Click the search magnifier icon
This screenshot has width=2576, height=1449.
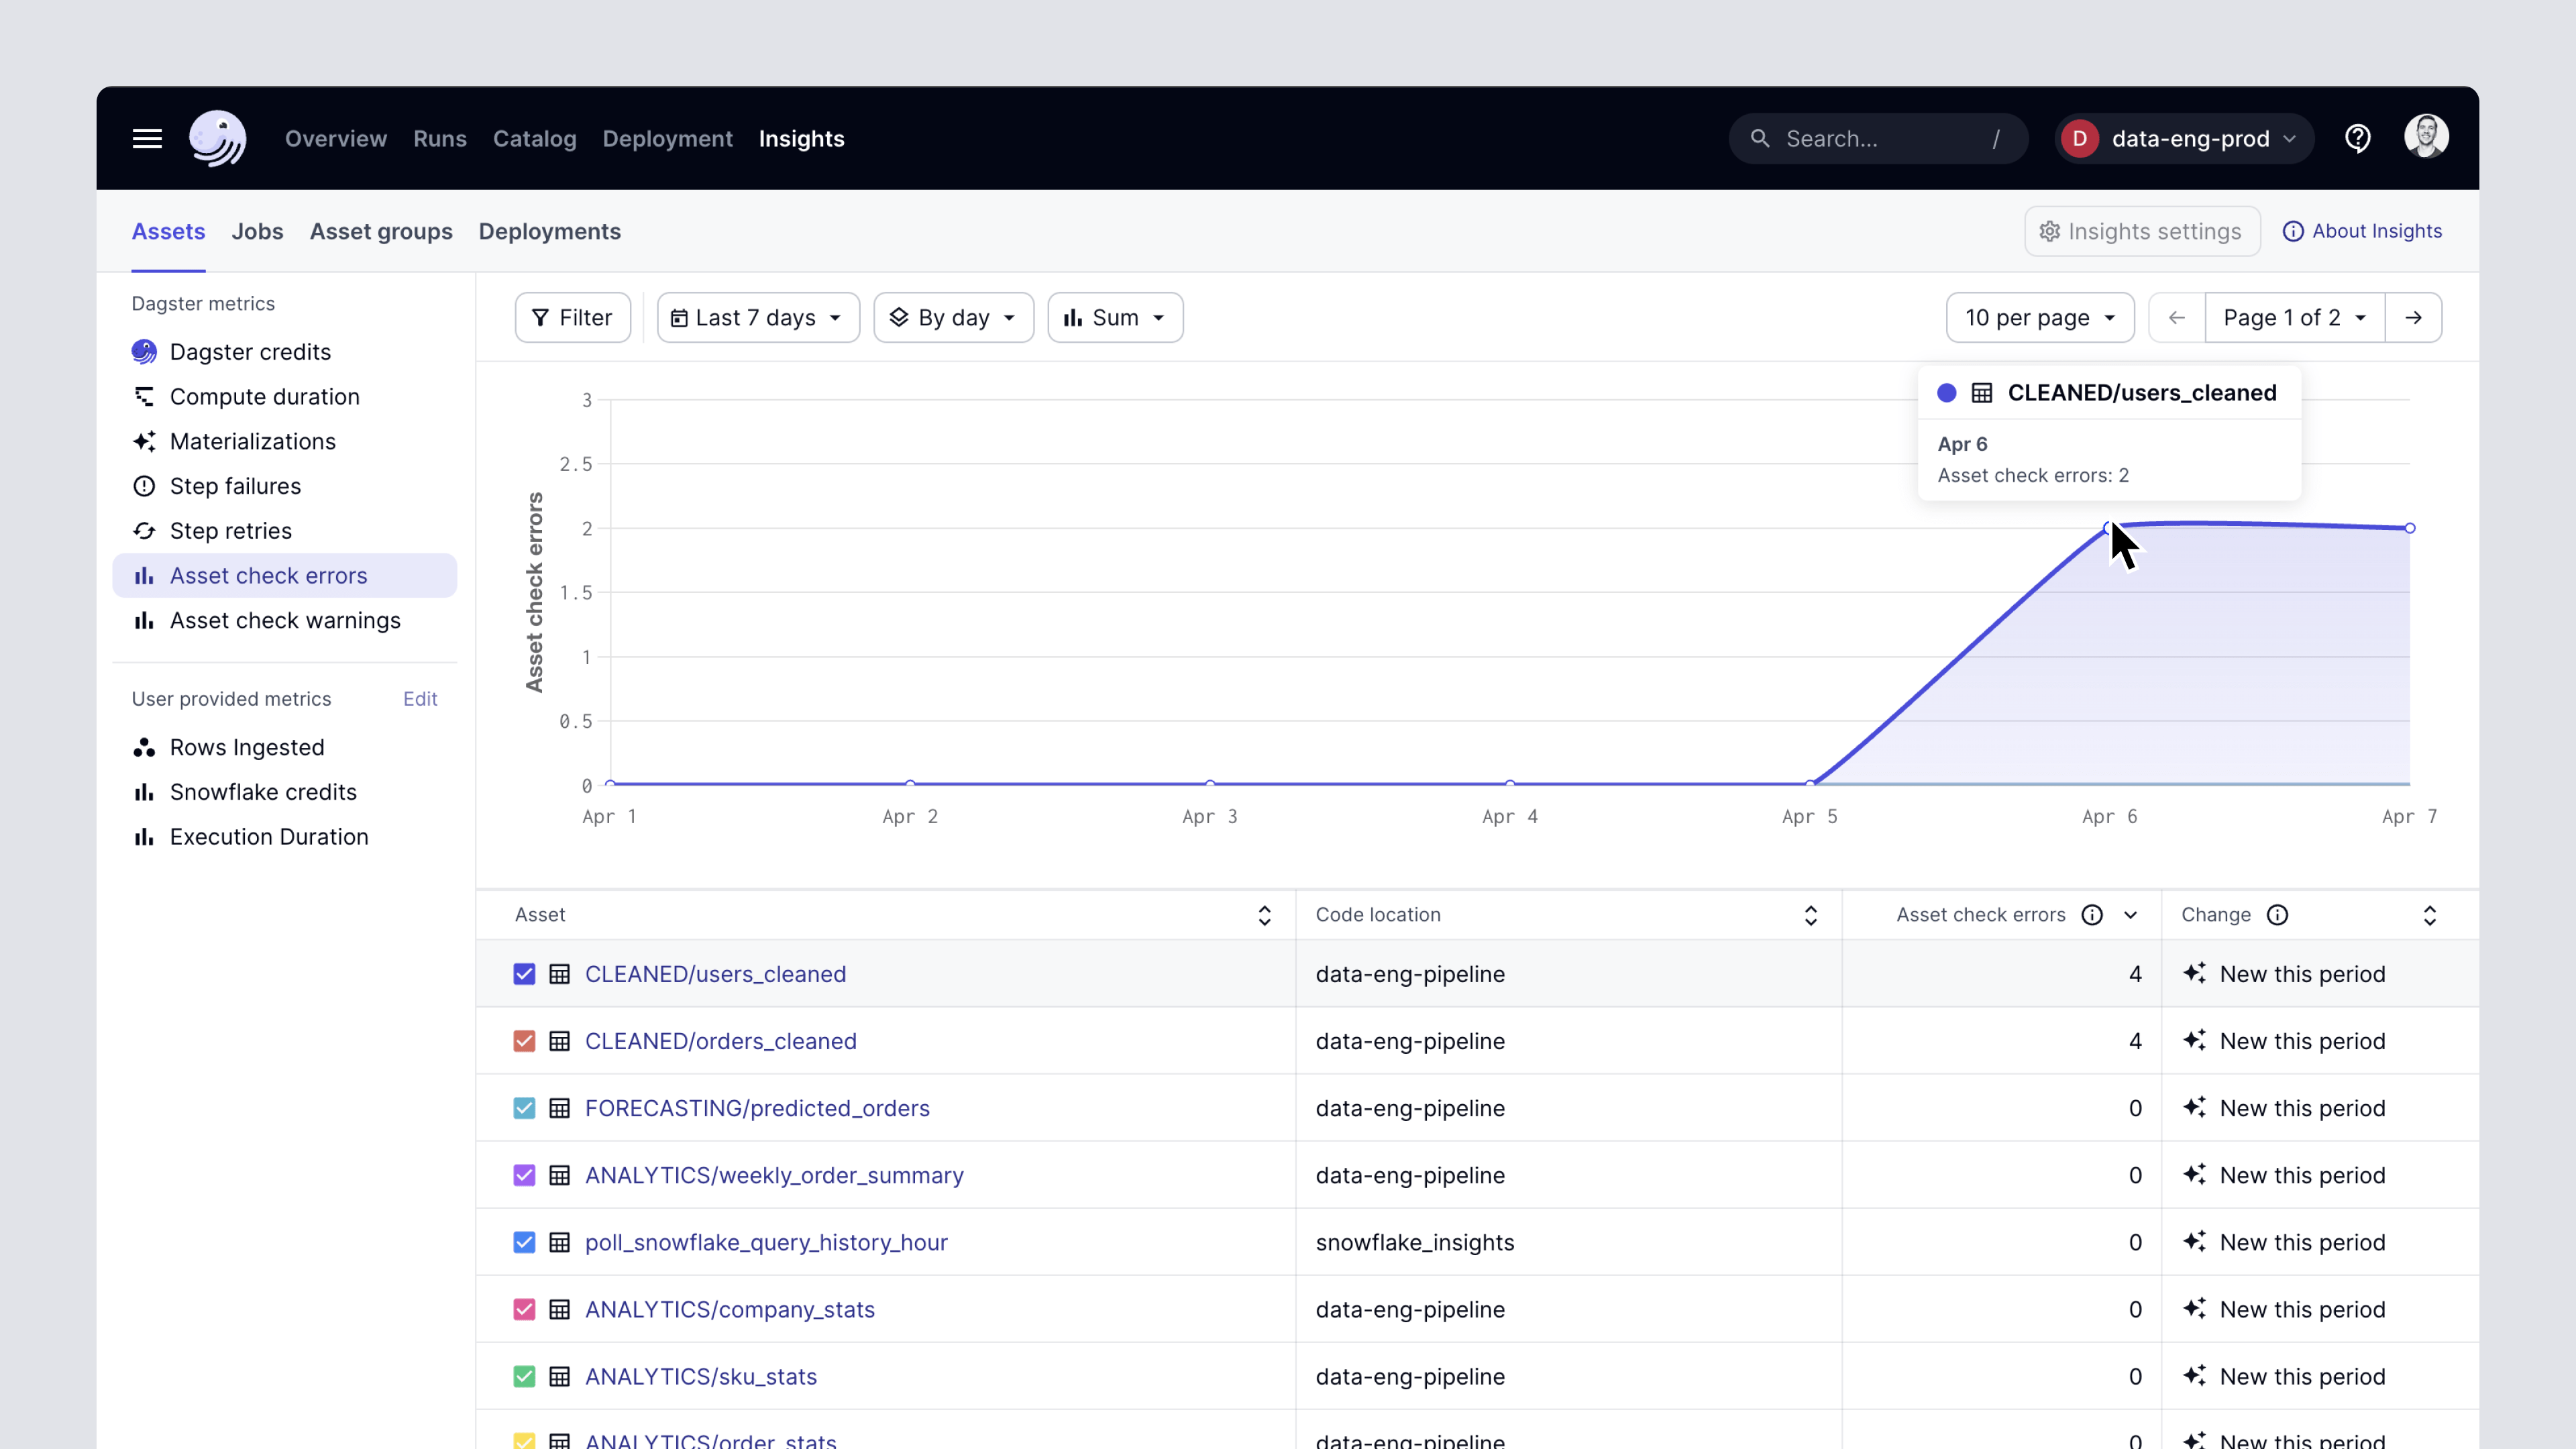click(1760, 138)
